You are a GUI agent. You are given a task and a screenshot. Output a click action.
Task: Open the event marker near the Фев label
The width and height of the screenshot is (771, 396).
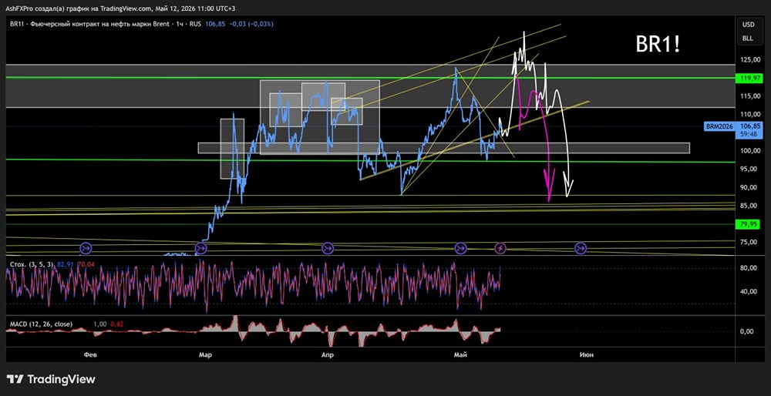86,248
